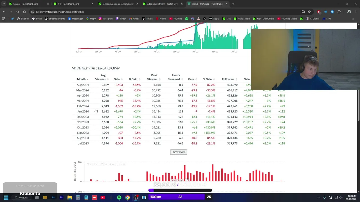Open the Spotify bookmark icon
Image resolution: width=360 pixels, height=202 pixels.
click(x=186, y=19)
